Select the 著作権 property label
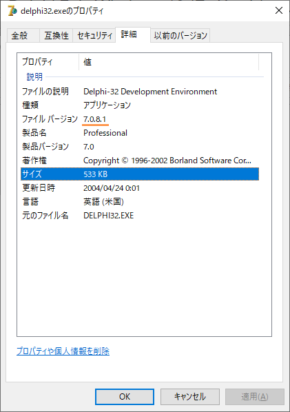This screenshot has width=290, height=412. pyautogui.click(x=34, y=161)
